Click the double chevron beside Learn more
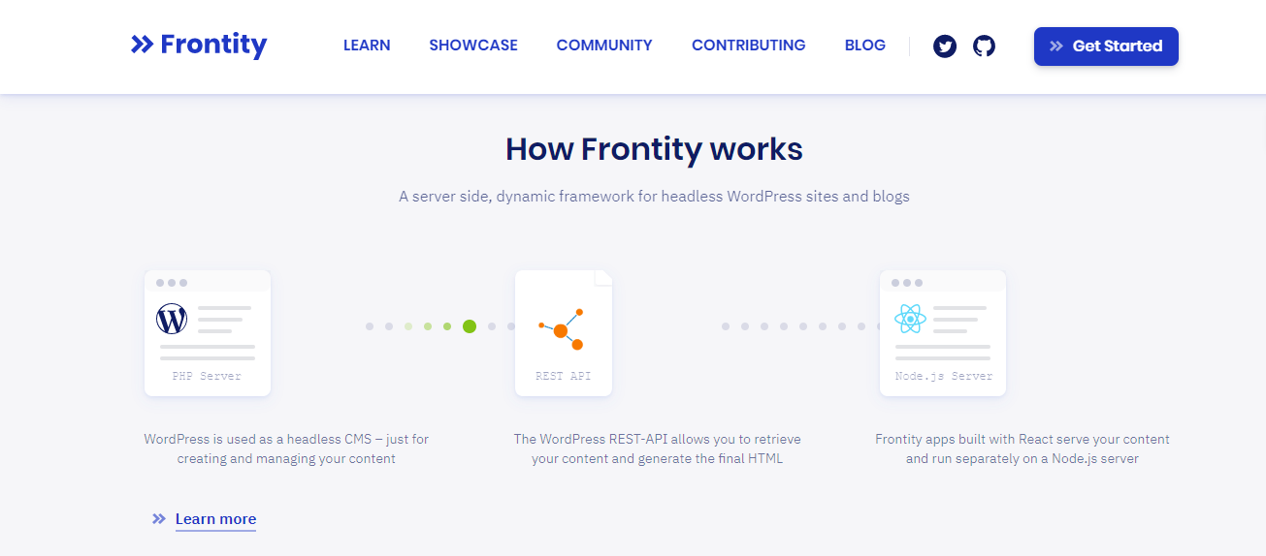The height and width of the screenshot is (556, 1266). click(159, 519)
